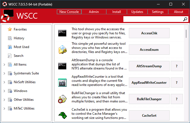
Task: Click the CacheSet green icon
Action: [x=63, y=115]
